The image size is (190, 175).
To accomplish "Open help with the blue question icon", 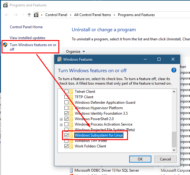I will [174, 70].
